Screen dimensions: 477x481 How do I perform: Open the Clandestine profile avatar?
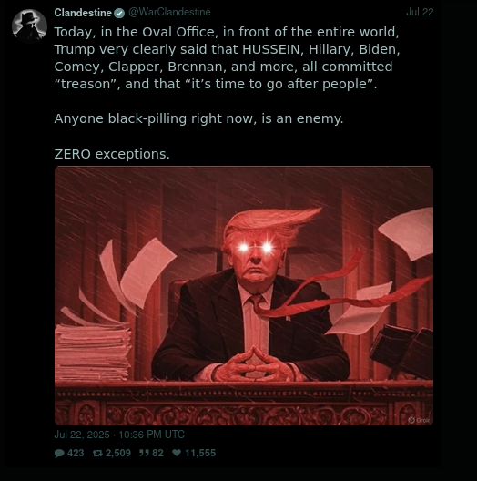pyautogui.click(x=29, y=26)
